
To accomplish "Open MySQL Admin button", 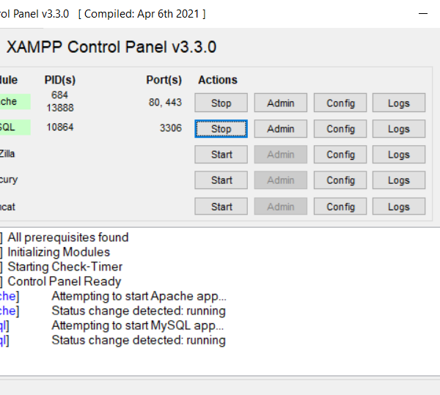I will pyautogui.click(x=280, y=129).
